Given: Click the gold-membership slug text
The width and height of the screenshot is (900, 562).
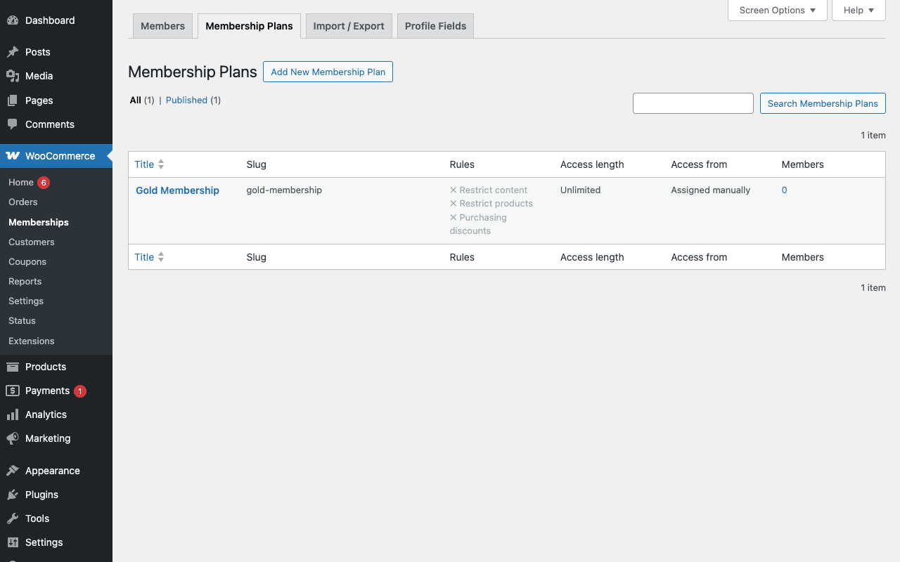Looking at the screenshot, I should pyautogui.click(x=284, y=190).
